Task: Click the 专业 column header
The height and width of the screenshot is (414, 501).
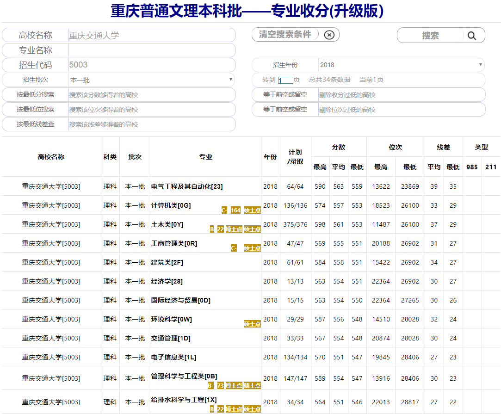Action: point(206,157)
